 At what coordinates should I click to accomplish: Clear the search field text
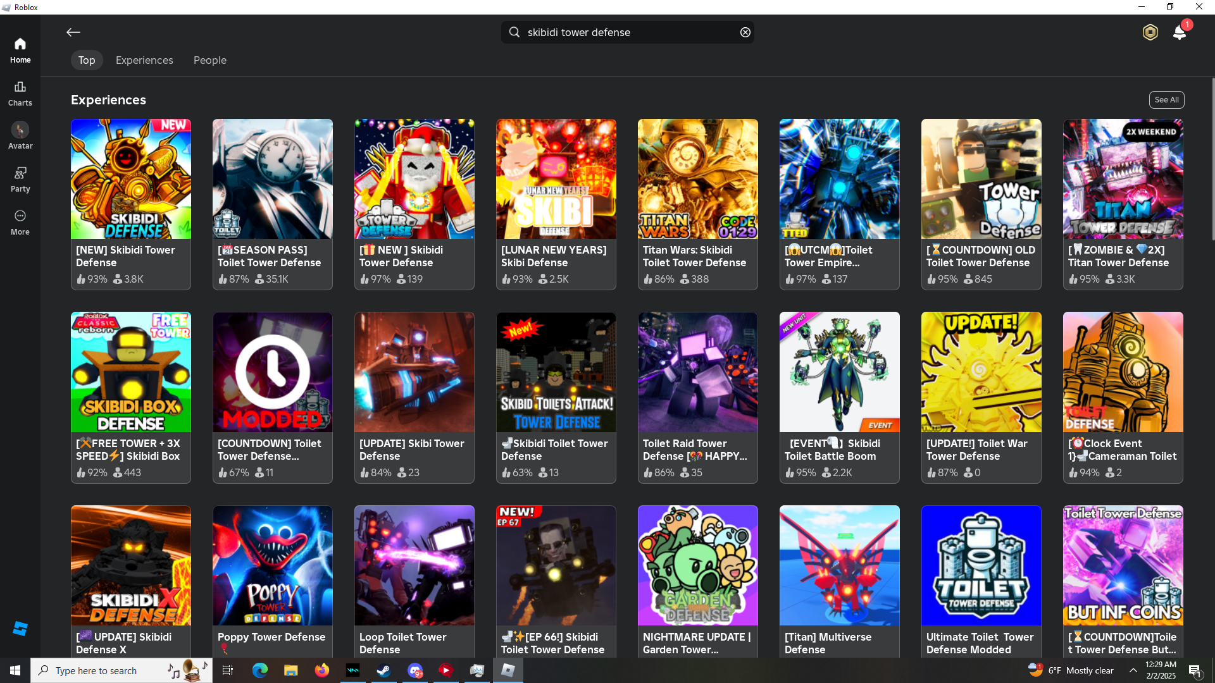click(x=745, y=32)
